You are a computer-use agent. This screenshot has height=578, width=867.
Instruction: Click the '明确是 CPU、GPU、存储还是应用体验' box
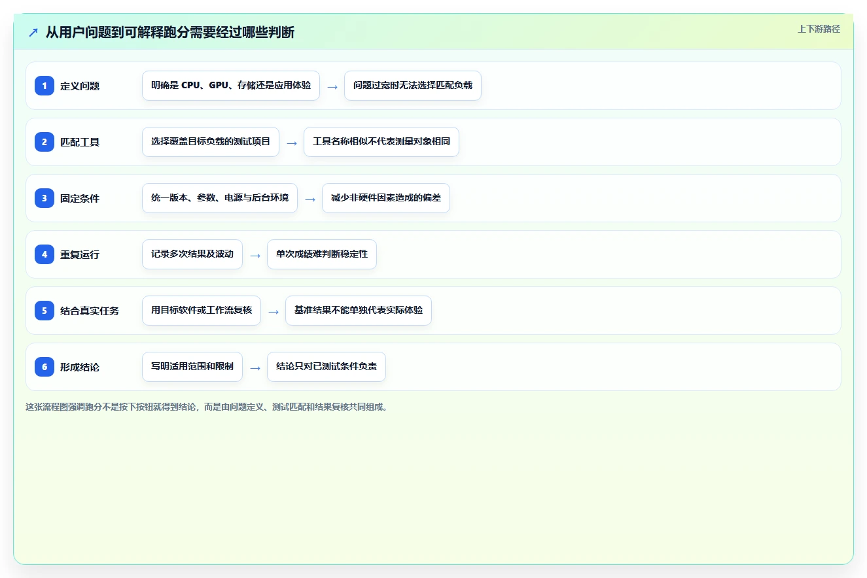click(x=231, y=86)
